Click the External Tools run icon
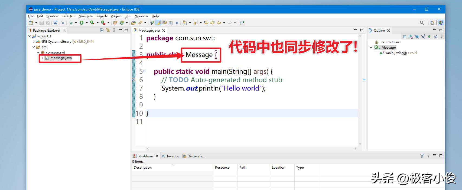The image size is (462, 190). (x=103, y=23)
